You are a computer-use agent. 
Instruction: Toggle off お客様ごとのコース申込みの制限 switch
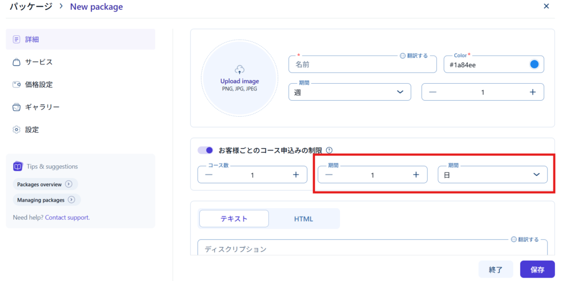206,150
